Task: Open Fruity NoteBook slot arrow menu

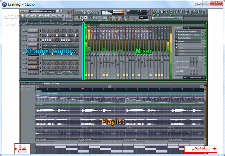Action: point(176,38)
